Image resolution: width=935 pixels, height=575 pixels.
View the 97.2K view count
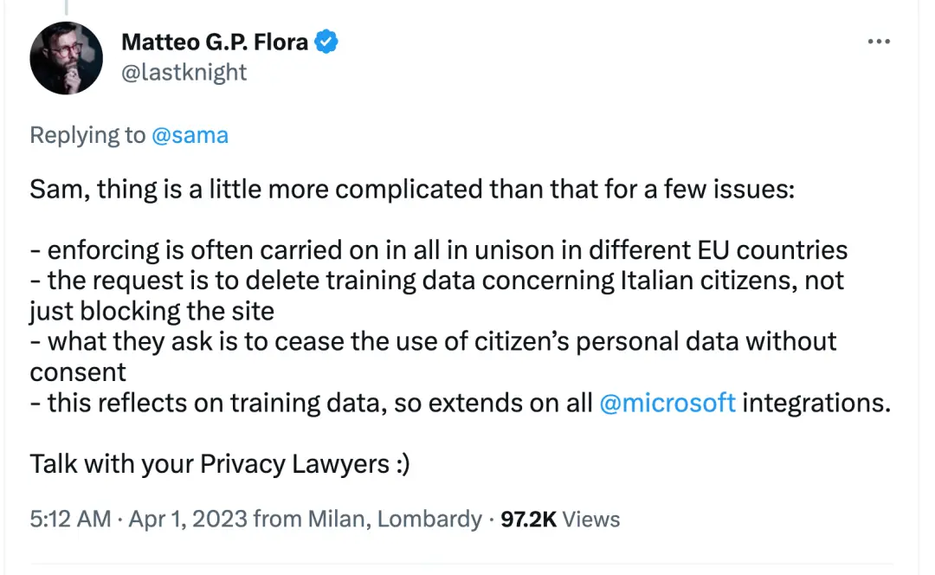click(x=528, y=519)
